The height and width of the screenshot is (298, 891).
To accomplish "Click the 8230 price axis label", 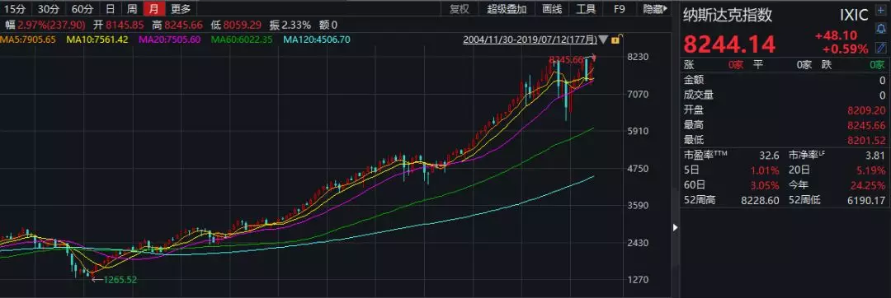I will click(x=638, y=58).
